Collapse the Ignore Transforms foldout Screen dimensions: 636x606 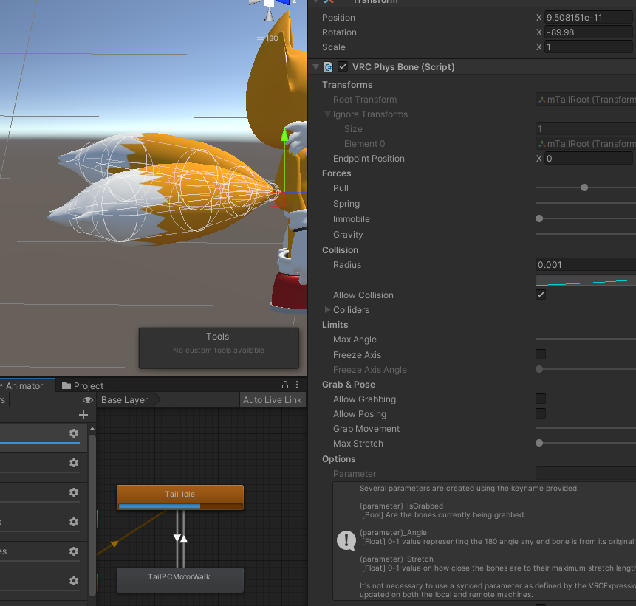[328, 114]
